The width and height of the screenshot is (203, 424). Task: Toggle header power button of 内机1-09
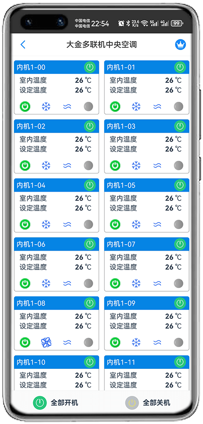pyautogui.click(x=180, y=303)
